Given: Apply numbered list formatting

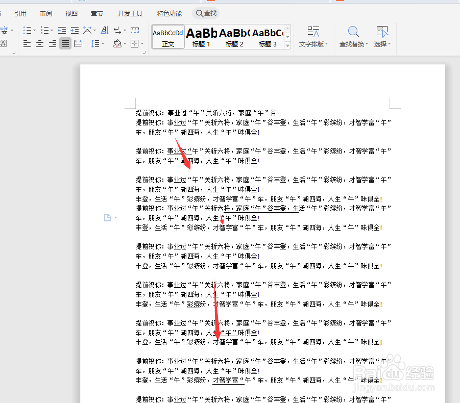Looking at the screenshot, I should pyautogui.click(x=45, y=30).
